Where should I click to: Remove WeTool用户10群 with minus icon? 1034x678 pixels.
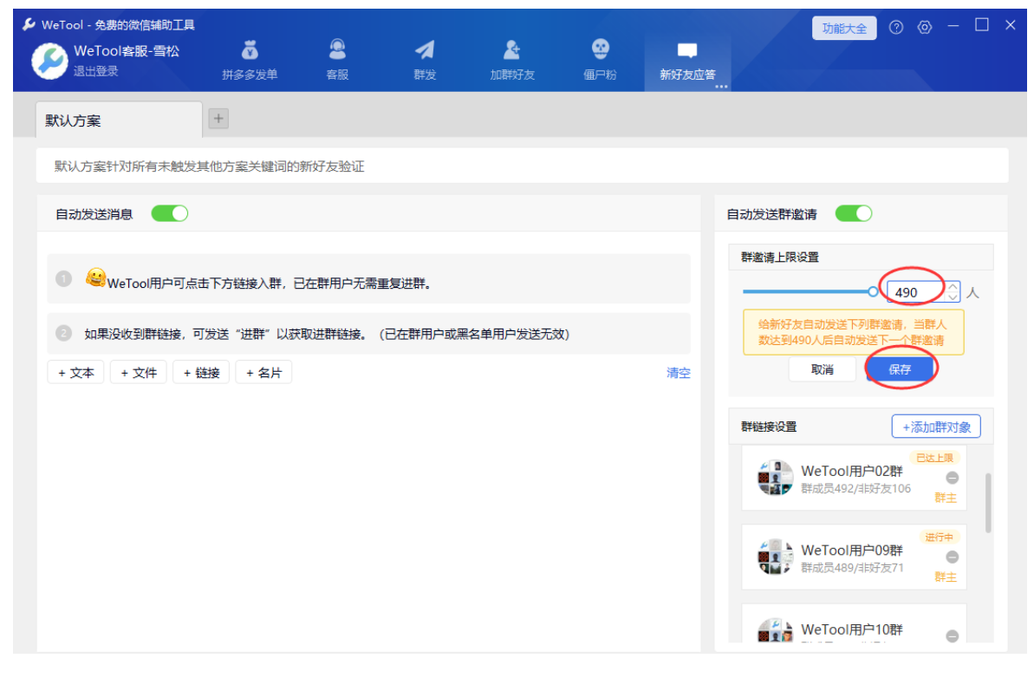pos(953,636)
